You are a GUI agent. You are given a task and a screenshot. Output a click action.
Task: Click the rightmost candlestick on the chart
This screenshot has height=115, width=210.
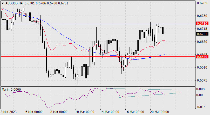[165, 33]
